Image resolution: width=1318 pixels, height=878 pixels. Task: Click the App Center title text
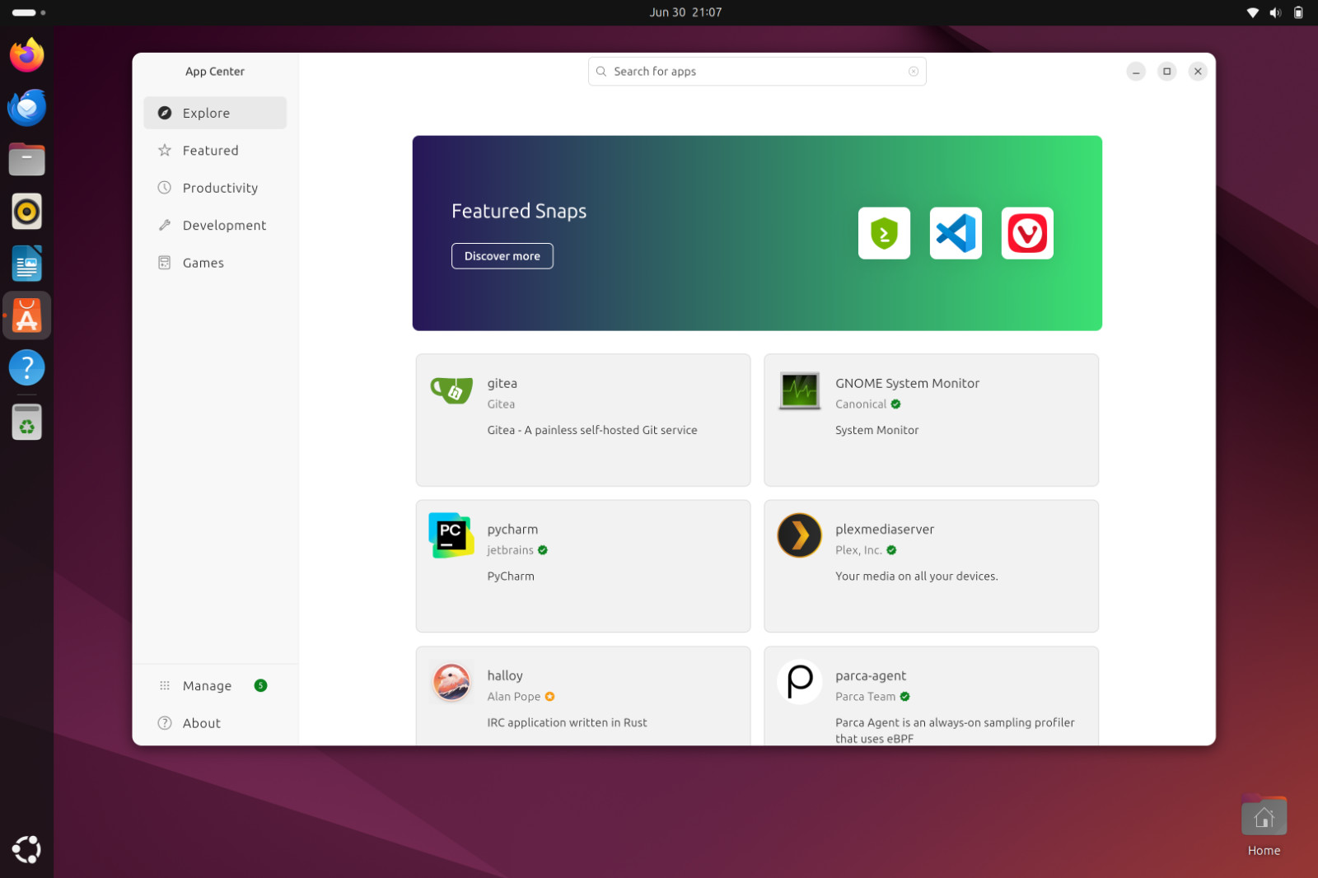[215, 72]
